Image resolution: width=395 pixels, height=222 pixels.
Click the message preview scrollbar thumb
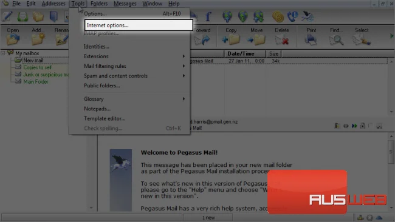click(391, 152)
